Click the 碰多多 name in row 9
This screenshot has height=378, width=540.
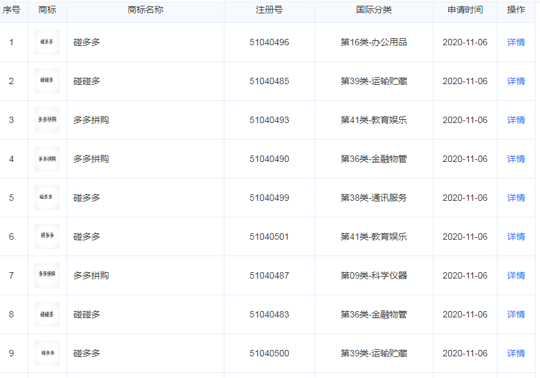pos(87,353)
